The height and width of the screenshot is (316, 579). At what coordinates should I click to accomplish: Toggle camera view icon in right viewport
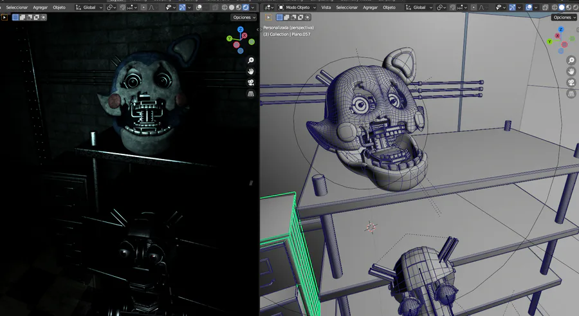click(x=571, y=82)
